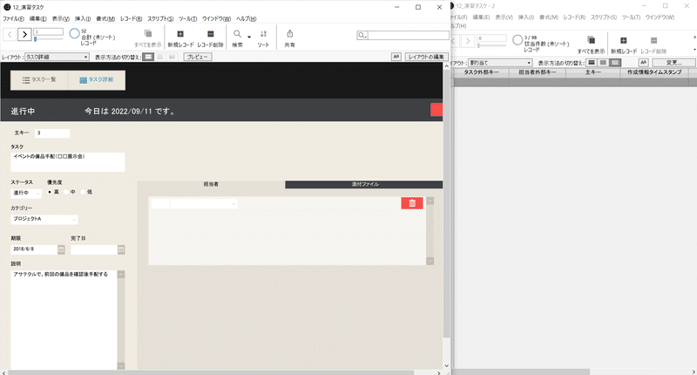Open ヘルプ(H) menu in left window
Viewport: 697px width, 375px height.
pos(247,18)
